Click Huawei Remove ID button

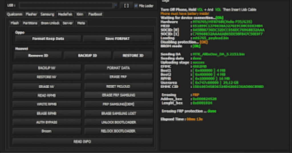[x=38, y=56]
